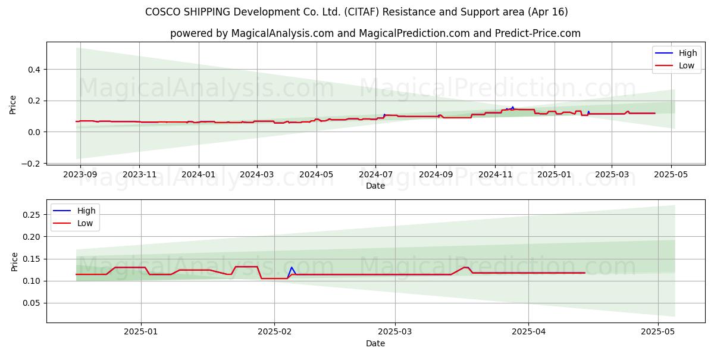Click 'High' in the bottom chart legend
Viewport: 714px width, 357px height.
click(x=86, y=211)
